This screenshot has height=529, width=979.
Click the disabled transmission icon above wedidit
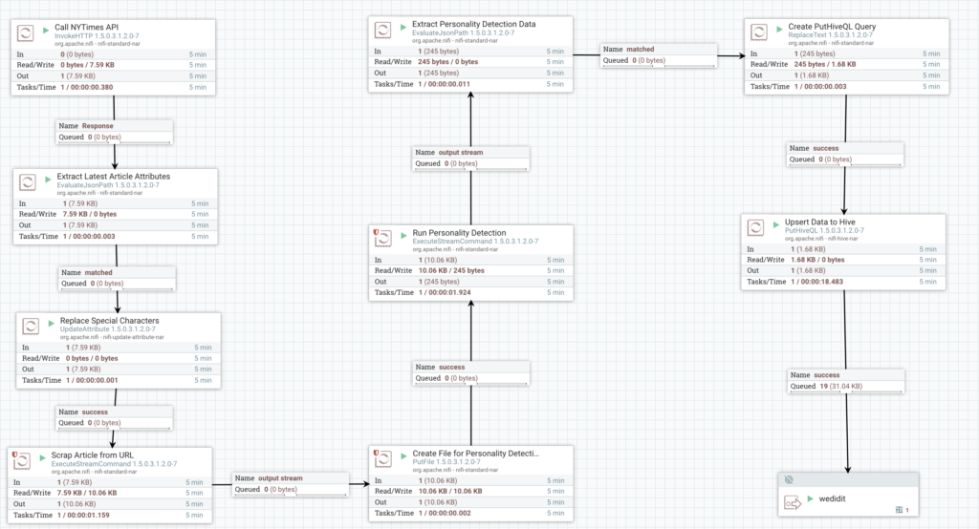[789, 479]
